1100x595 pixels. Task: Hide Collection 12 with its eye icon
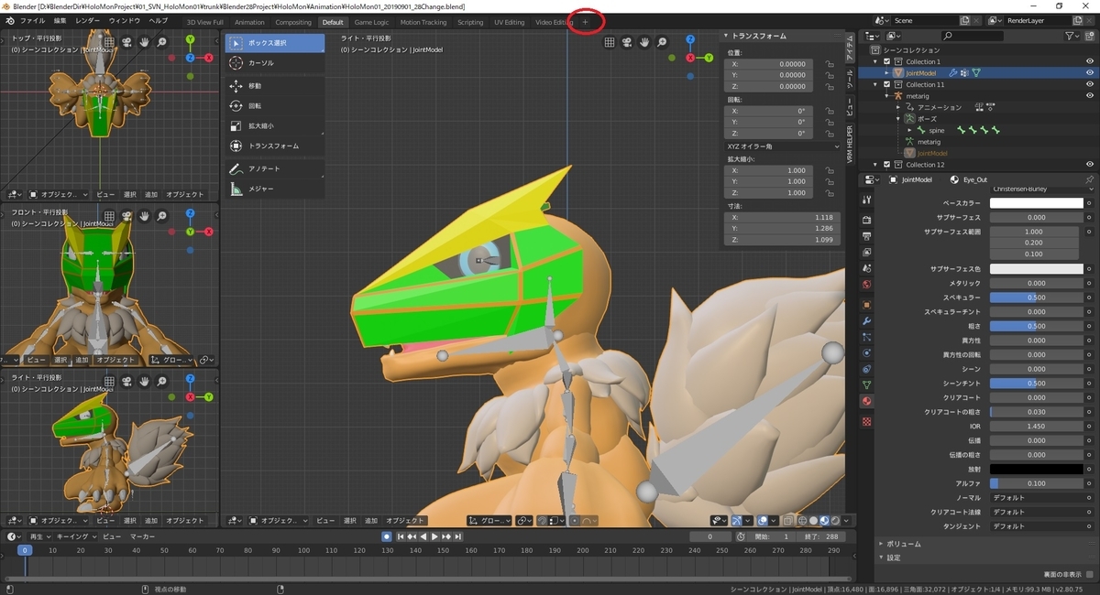(1090, 165)
